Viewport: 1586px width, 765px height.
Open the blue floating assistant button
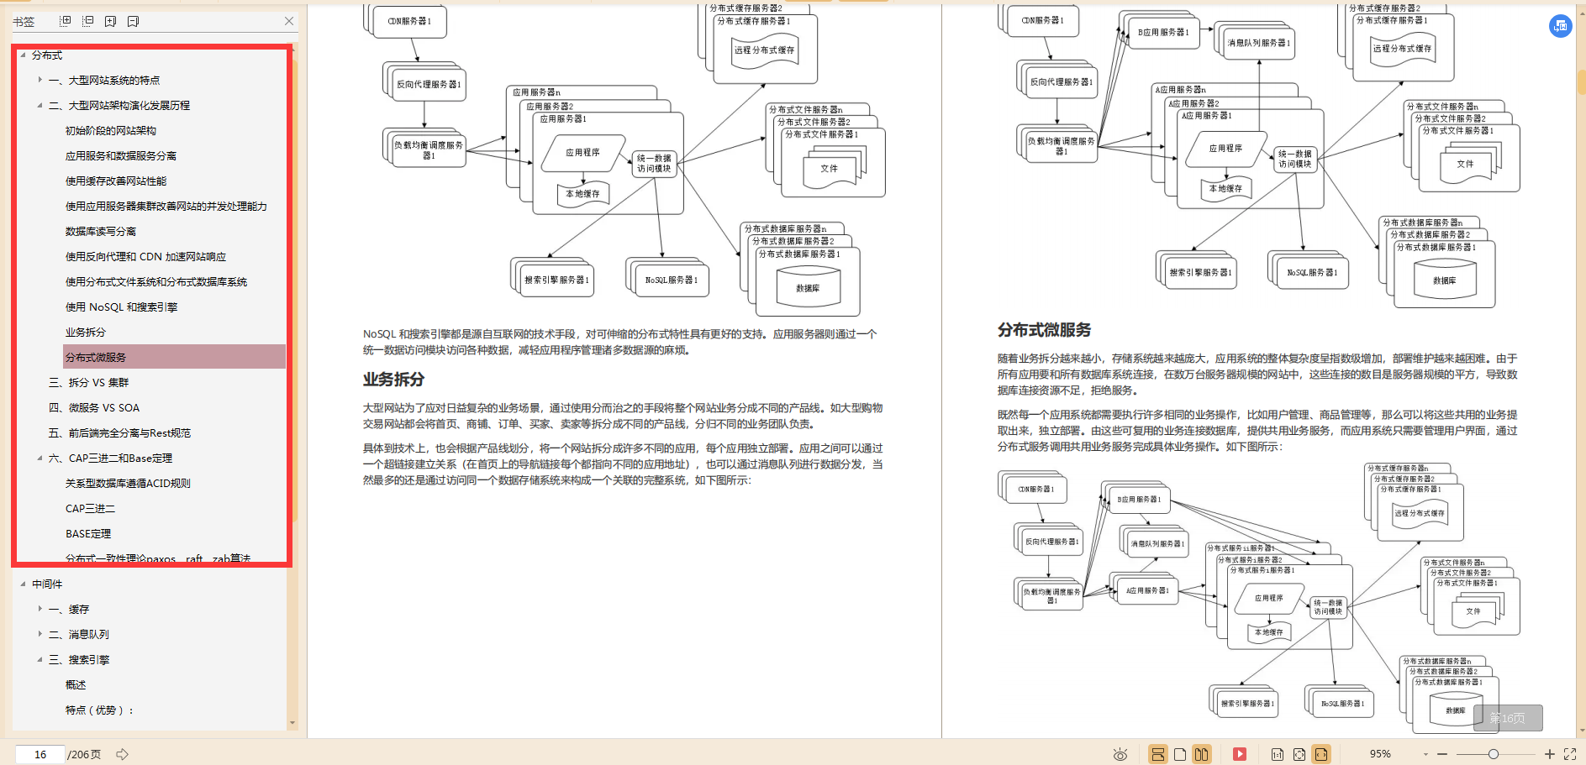coord(1562,26)
